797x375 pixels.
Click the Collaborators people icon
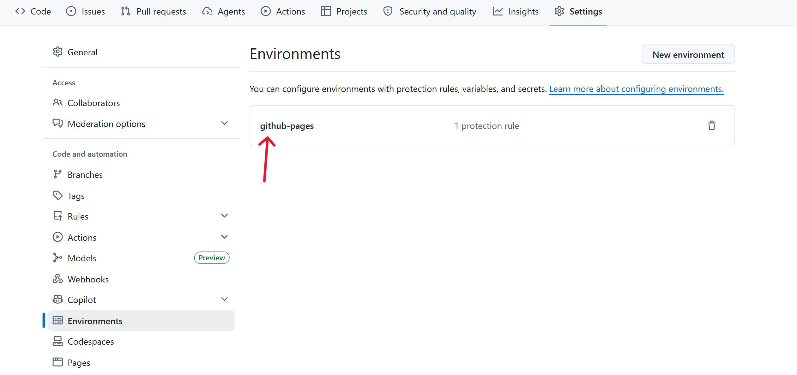point(57,103)
